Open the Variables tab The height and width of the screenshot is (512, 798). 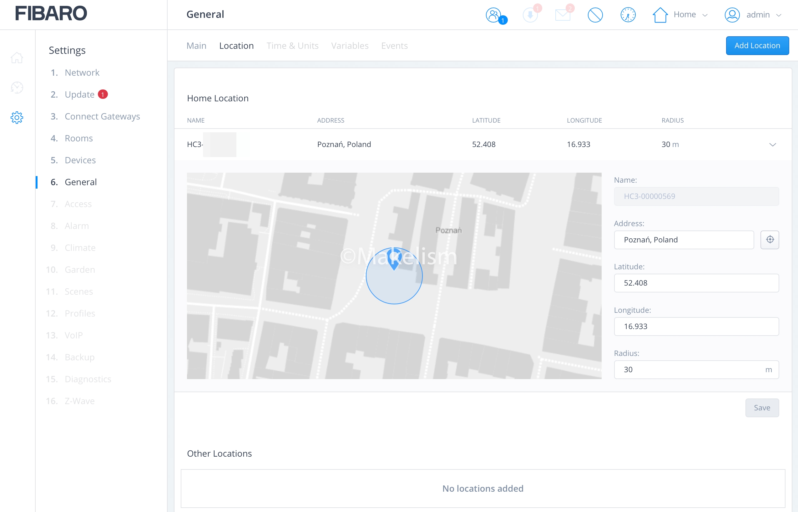350,46
